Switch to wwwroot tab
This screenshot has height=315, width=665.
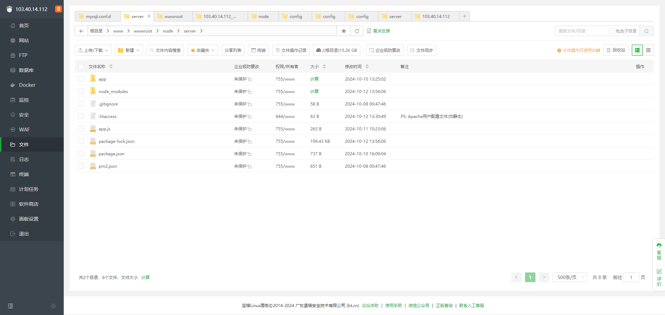(173, 16)
